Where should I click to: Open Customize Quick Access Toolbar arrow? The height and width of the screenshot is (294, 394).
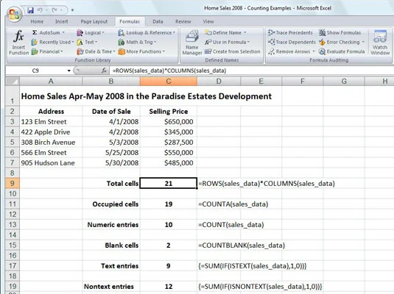(x=72, y=10)
